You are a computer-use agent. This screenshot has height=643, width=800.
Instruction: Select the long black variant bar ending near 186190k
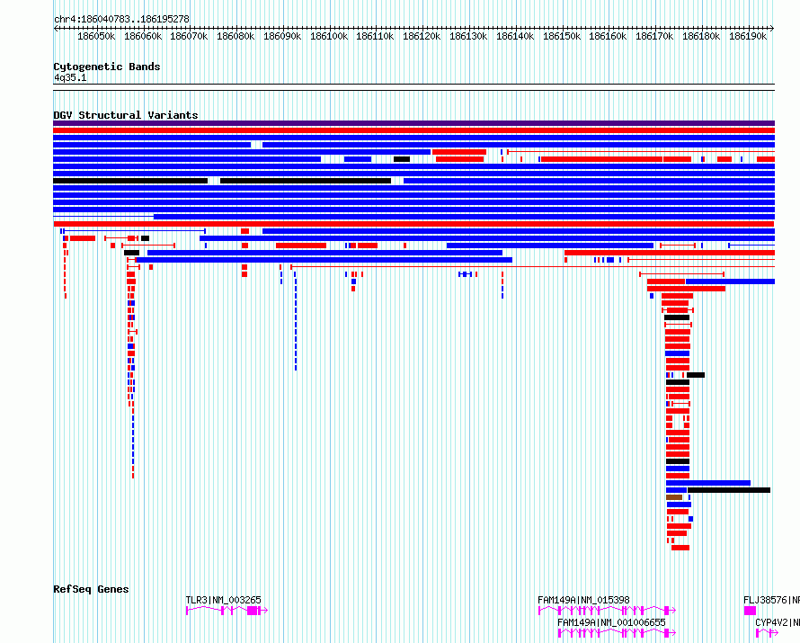click(x=729, y=490)
